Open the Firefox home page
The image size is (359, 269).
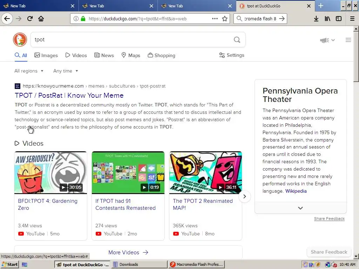pyautogui.click(x=41, y=19)
